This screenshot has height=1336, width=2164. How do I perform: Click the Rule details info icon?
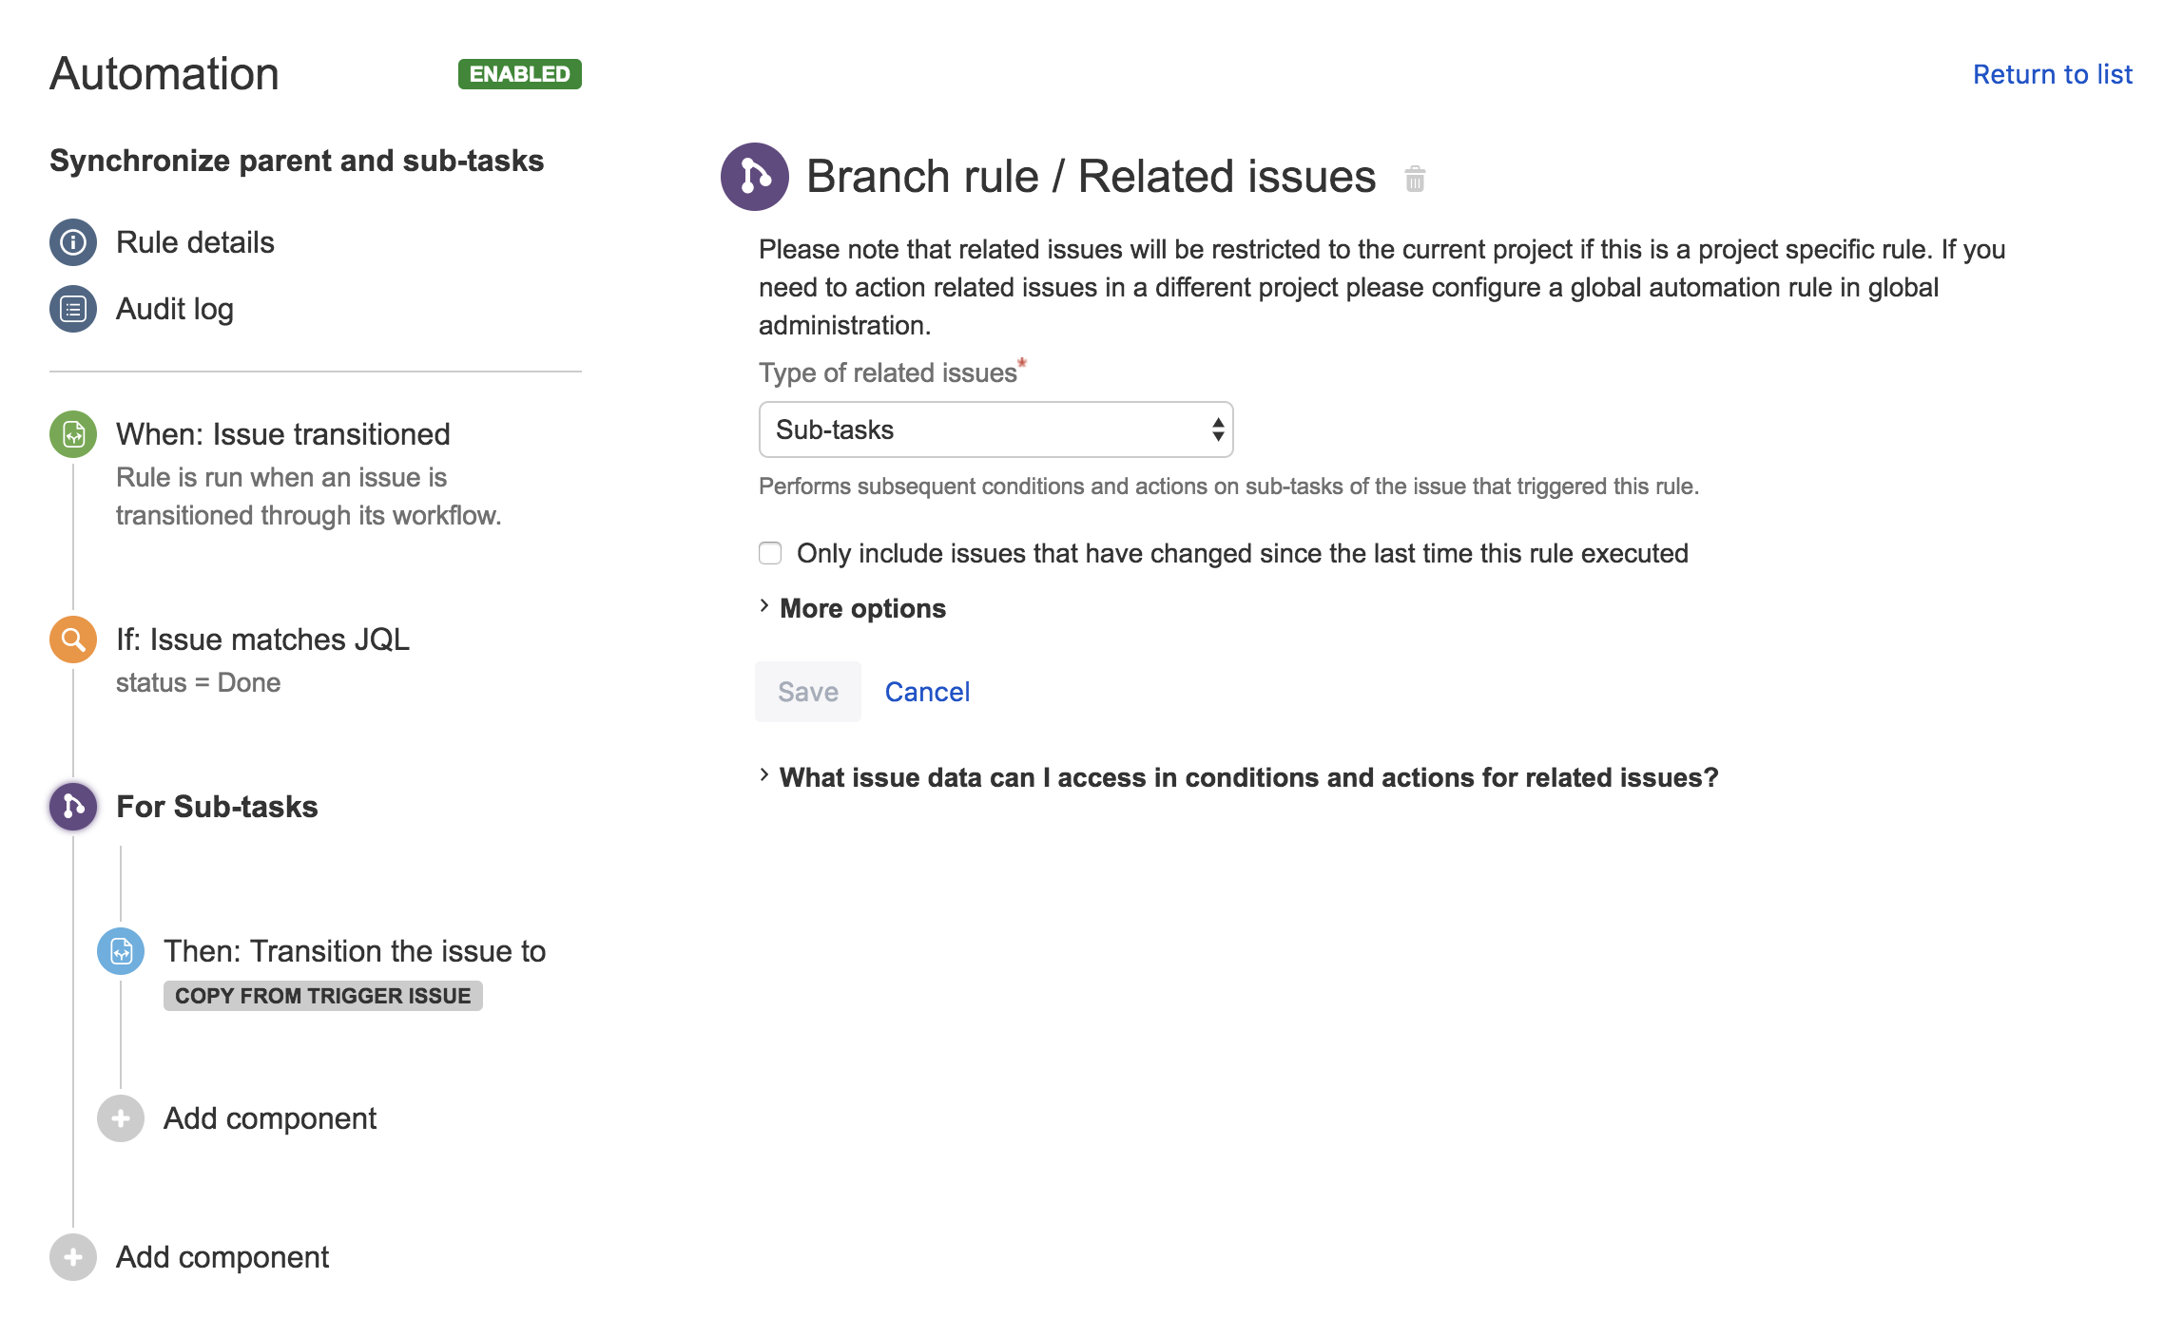[73, 242]
